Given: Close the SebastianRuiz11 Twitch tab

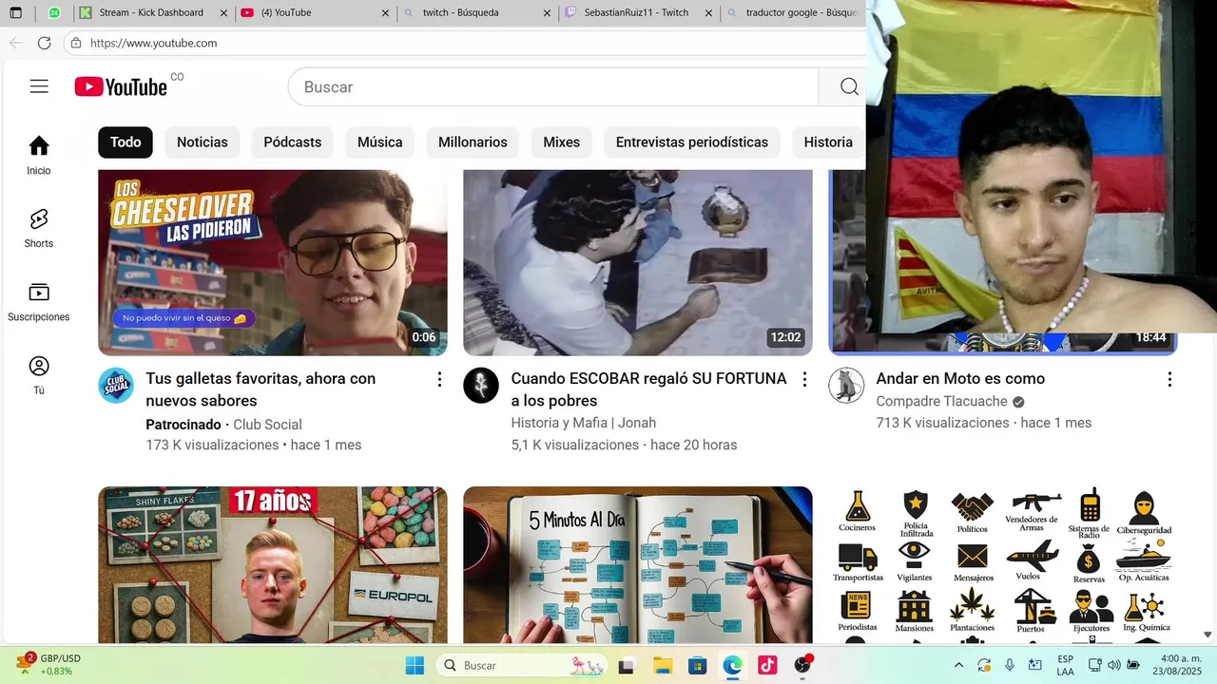Looking at the screenshot, I should coord(708,13).
